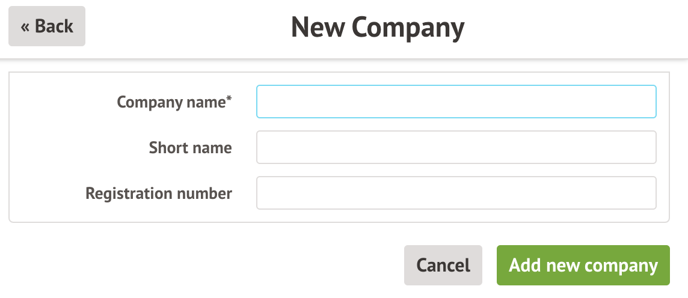Viewport: 688px width, 298px height.
Task: Activate the middle Short name input
Action: 456,147
